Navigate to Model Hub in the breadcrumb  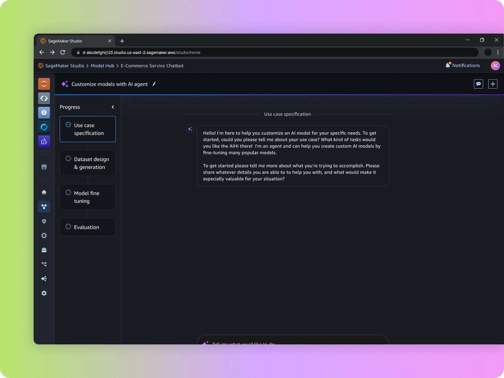click(x=102, y=66)
